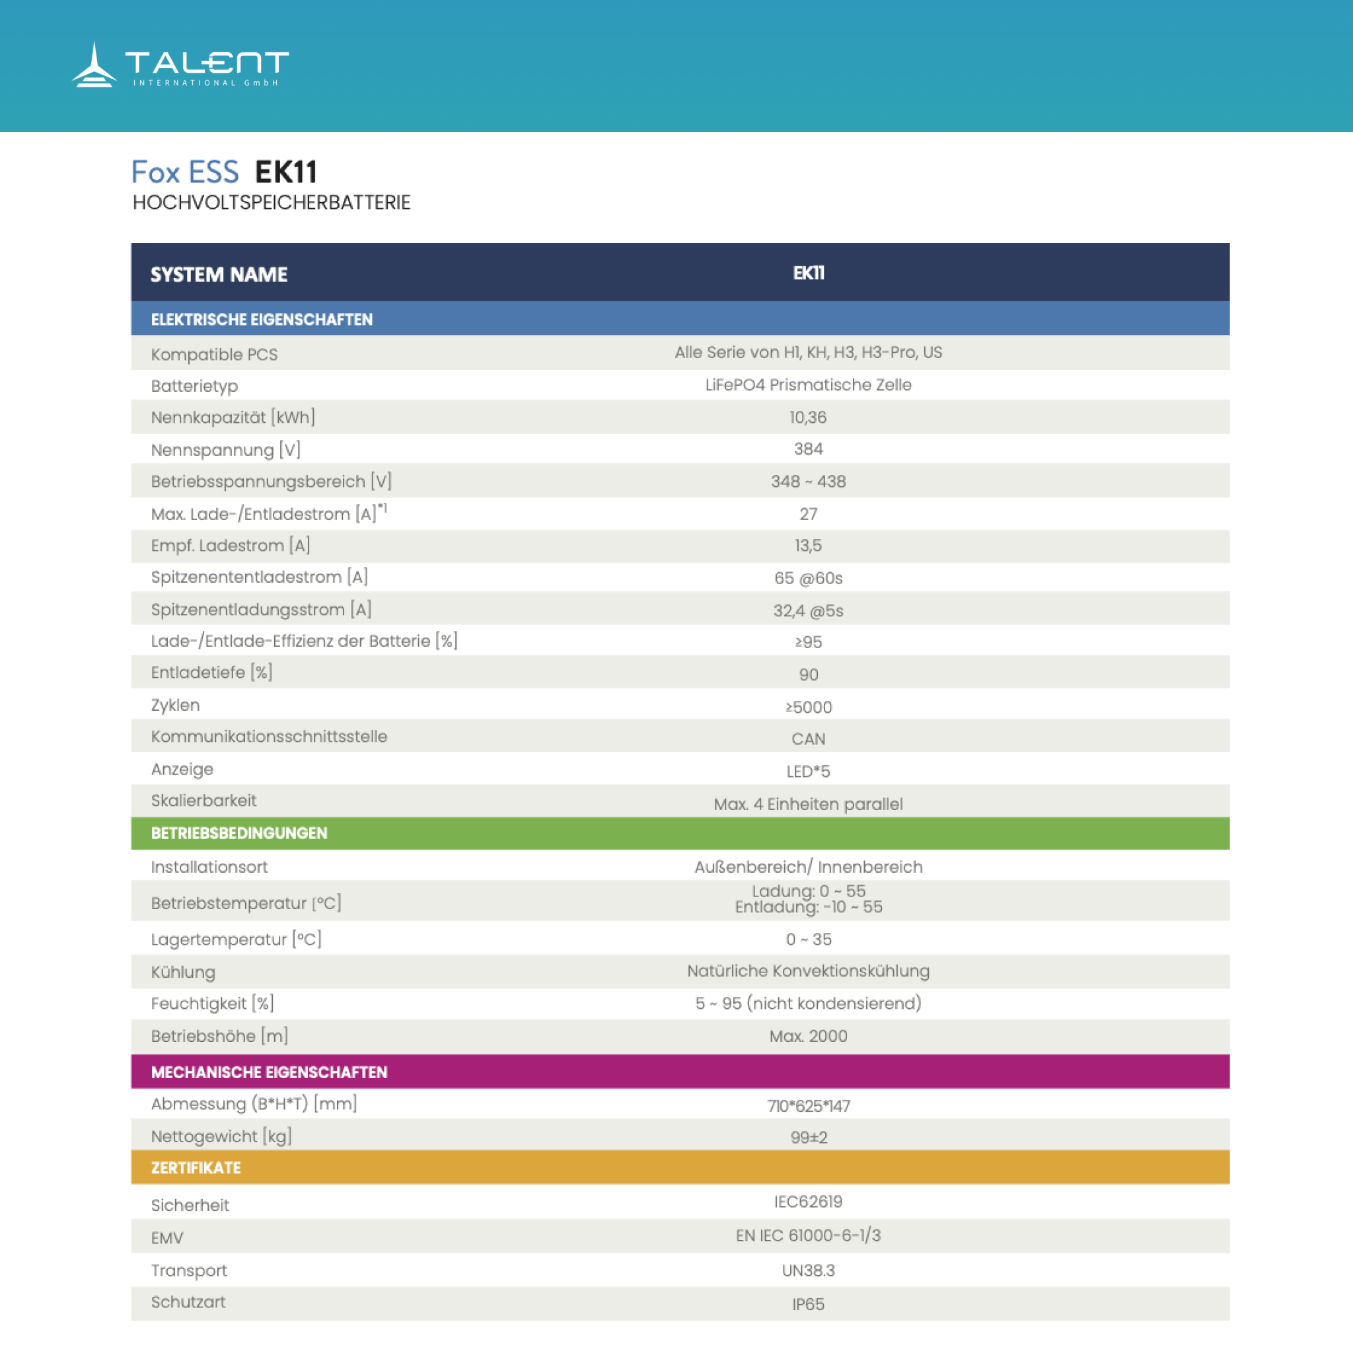Click the footnote marker on Max. Lade-/Entladestrom
This screenshot has height=1353, width=1353.
pos(383,508)
